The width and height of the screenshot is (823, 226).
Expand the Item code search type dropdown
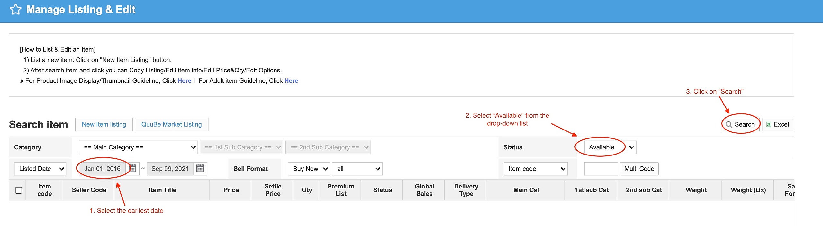coord(535,169)
